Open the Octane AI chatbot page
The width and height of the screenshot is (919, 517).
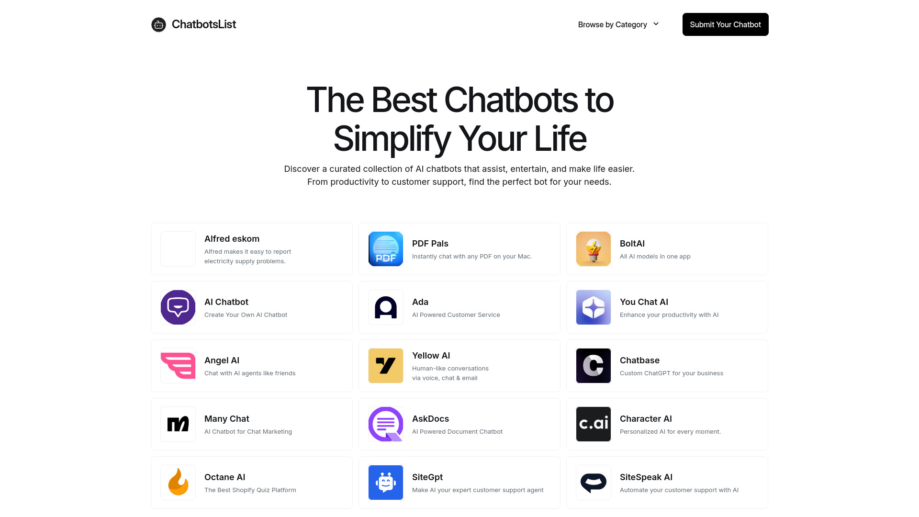[x=251, y=482]
